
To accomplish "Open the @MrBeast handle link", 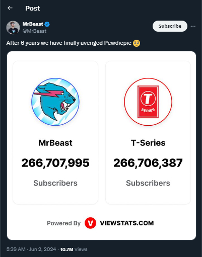I will pos(34,31).
